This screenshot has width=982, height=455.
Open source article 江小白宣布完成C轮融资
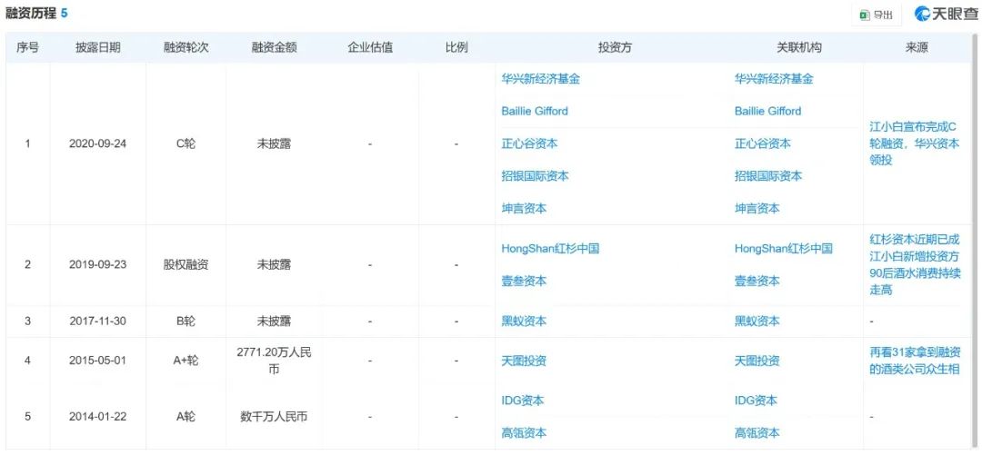915,143
